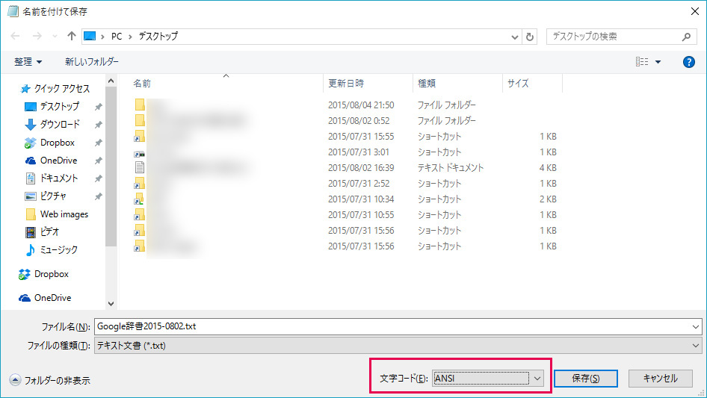The height and width of the screenshot is (398, 707).
Task: Select the 2 KB shortcut dated 2015/07/31 10:34
Action: pyautogui.click(x=345, y=199)
